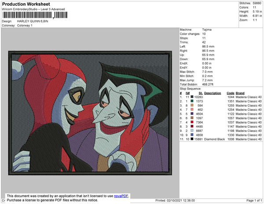Select the green thread swatch for code 1351
Image resolution: width=264 pixels, height=204 pixels.
(191, 101)
